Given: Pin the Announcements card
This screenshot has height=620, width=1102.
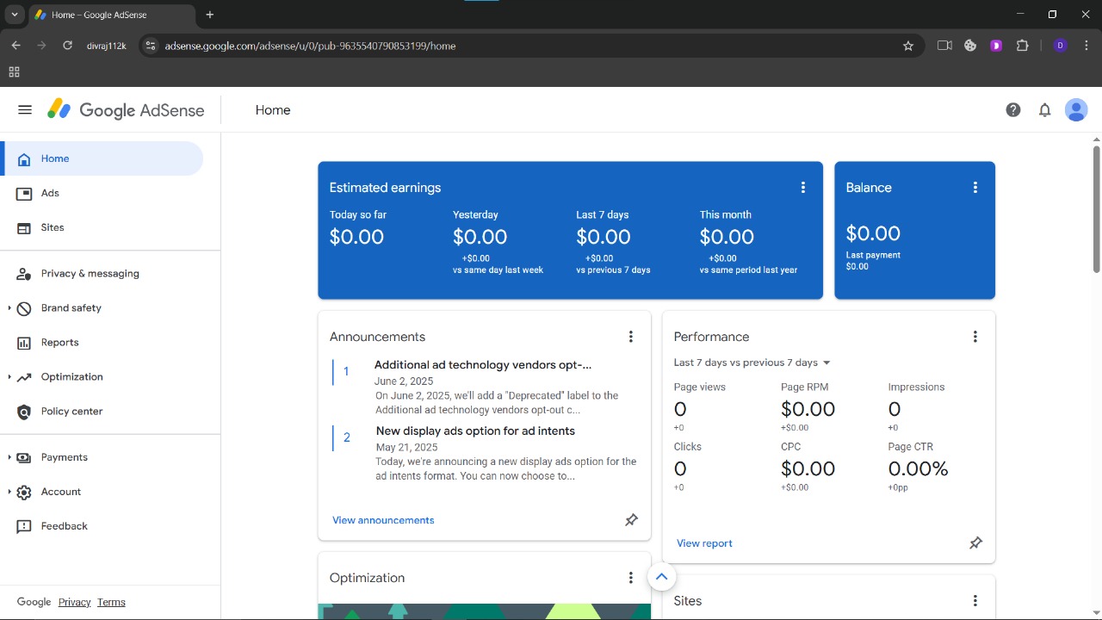Looking at the screenshot, I should (631, 520).
